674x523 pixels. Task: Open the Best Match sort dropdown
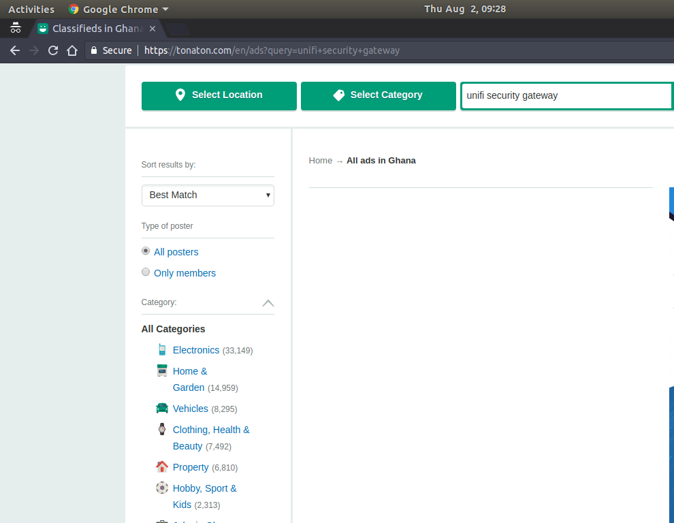[208, 195]
